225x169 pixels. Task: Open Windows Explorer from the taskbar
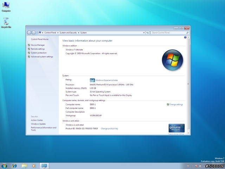24,166
